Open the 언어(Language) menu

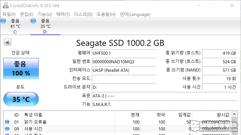coord(135,14)
